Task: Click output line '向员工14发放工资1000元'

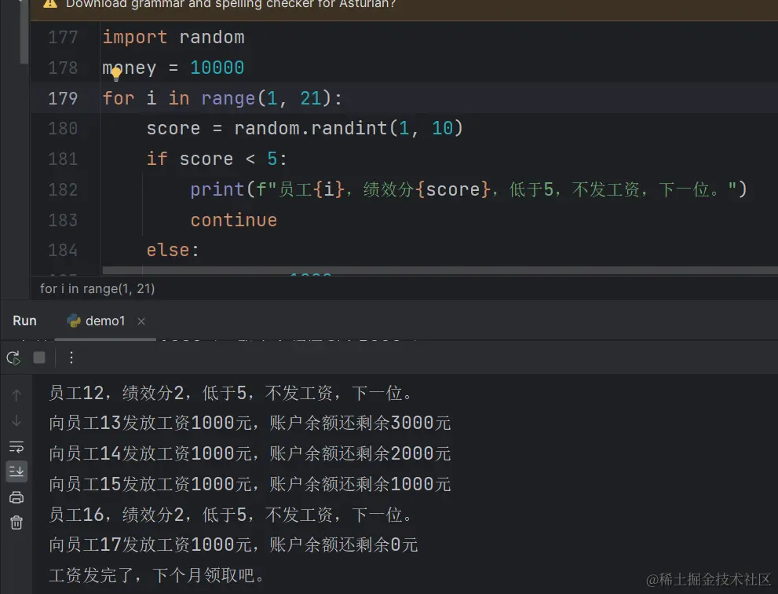Action: pos(250,453)
